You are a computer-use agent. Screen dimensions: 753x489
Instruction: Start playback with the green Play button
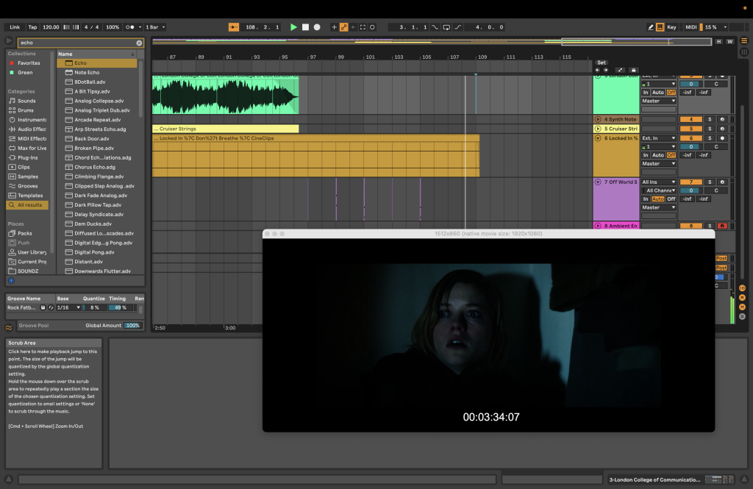click(293, 27)
